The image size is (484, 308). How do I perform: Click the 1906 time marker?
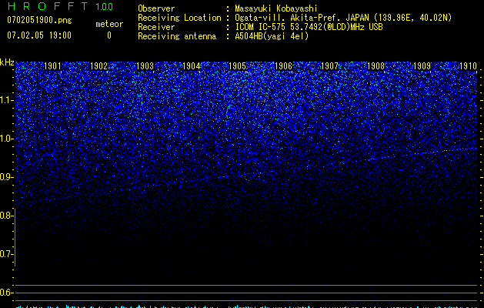283,66
